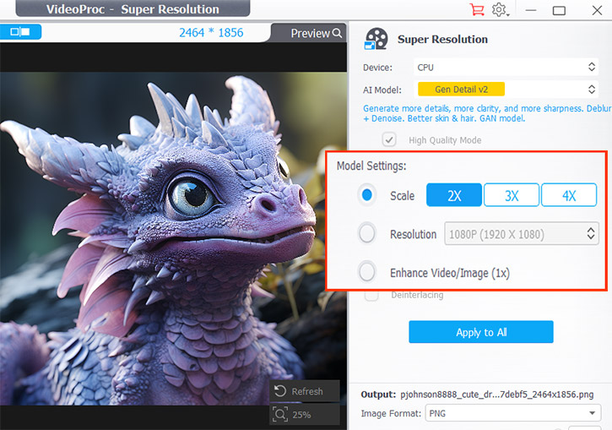The height and width of the screenshot is (430, 612).
Task: Expand the AI Model Gen Detail v2 dropdown
Action: tap(505, 89)
